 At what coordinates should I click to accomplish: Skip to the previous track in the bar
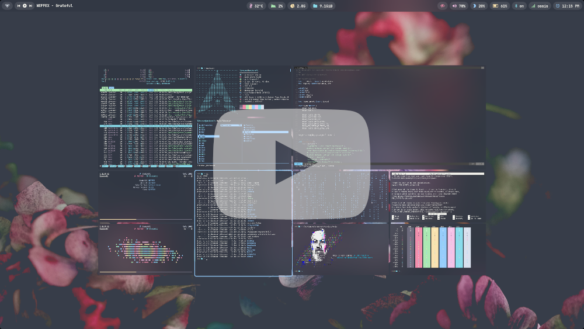point(19,6)
